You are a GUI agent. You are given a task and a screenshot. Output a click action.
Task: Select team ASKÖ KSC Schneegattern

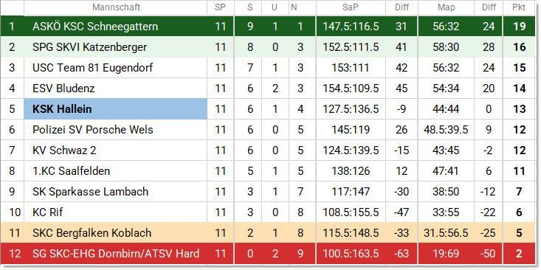pos(95,27)
